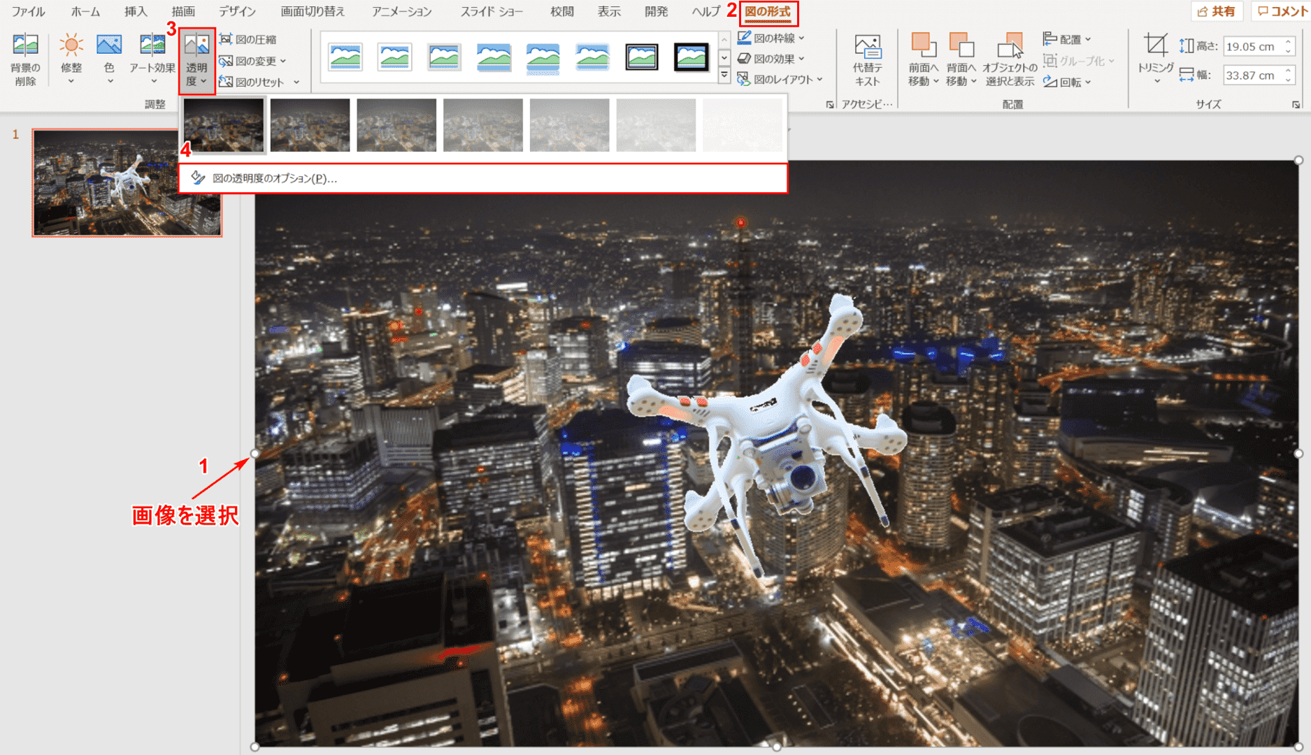Open 図の透明度のオプション menu entry
1311x755 pixels.
tap(483, 178)
